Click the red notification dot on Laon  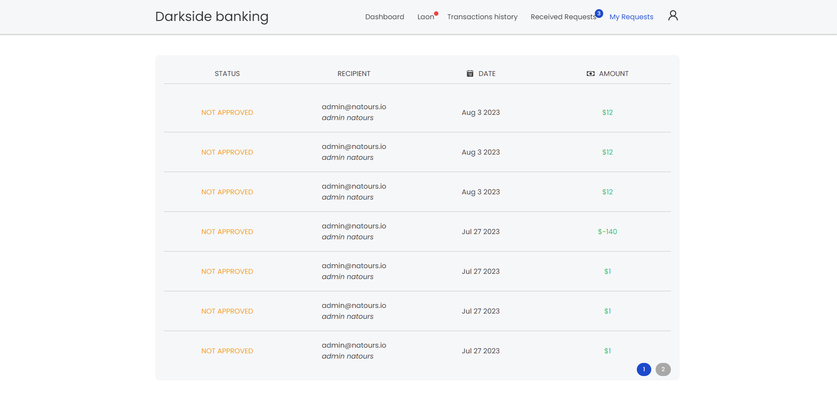[x=436, y=13]
